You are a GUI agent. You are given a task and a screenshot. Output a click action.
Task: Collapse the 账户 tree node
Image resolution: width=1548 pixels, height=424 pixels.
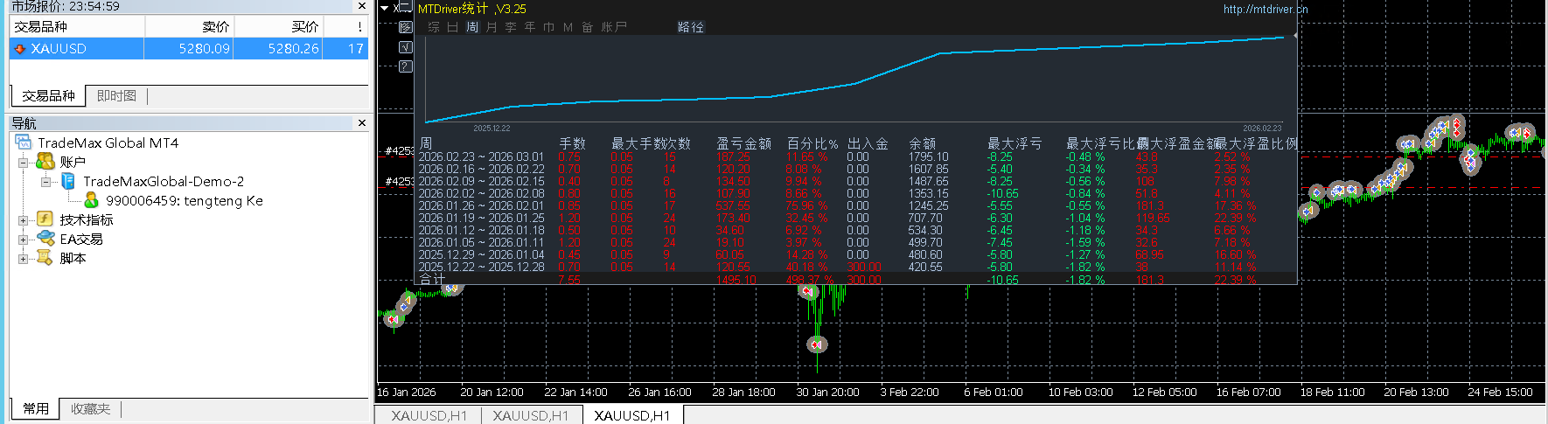(24, 163)
